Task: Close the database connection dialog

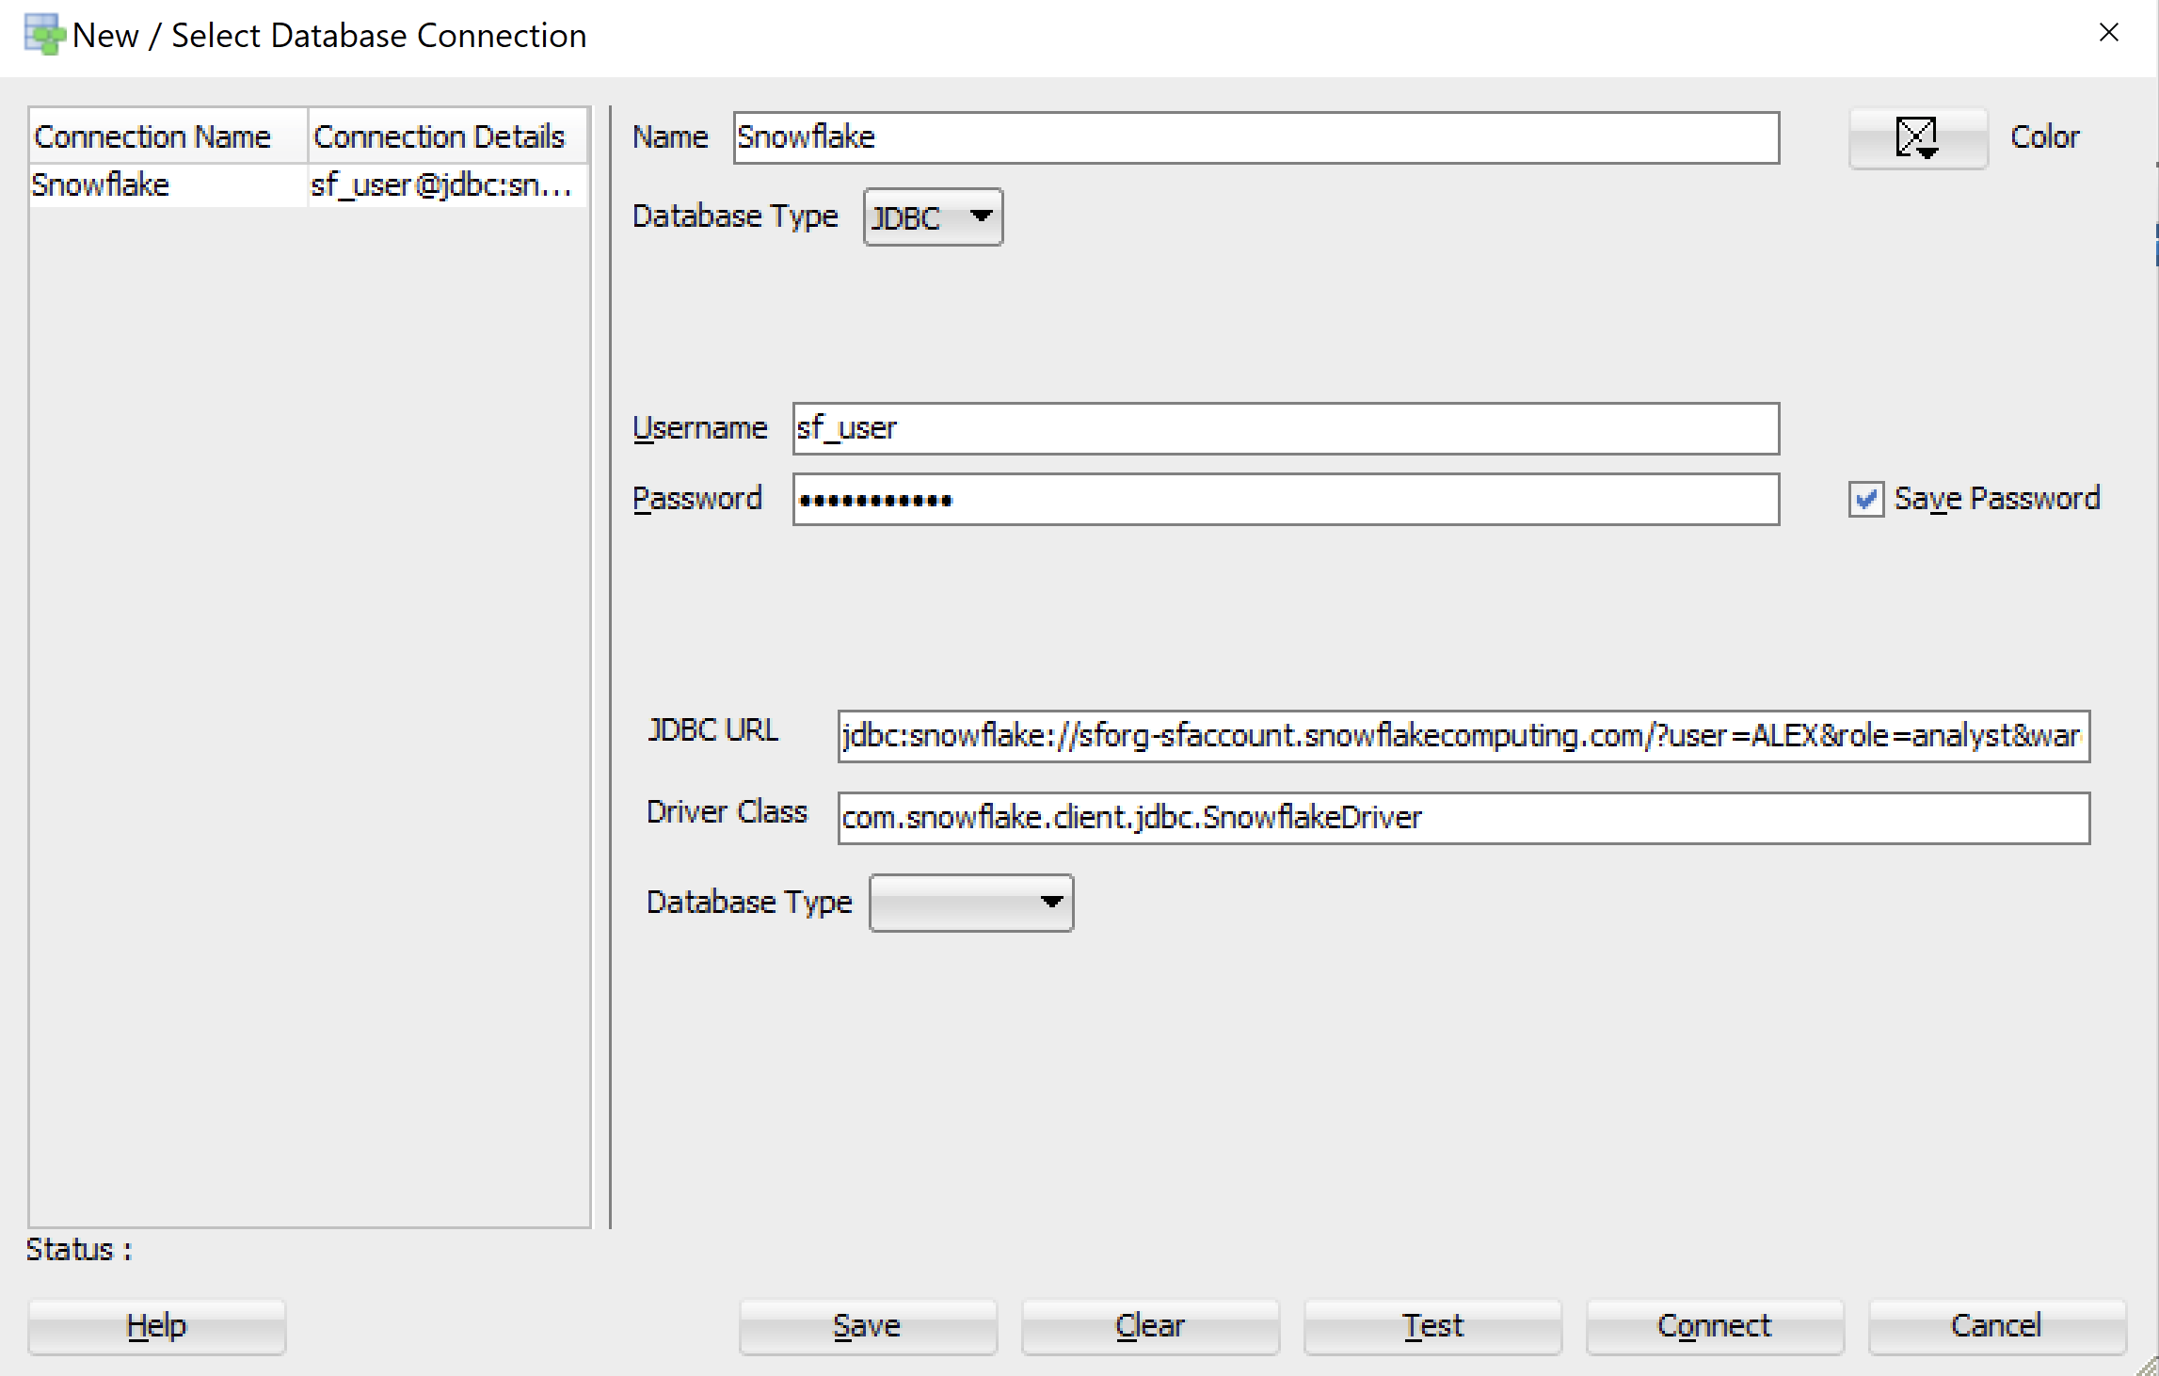Action: tap(2108, 33)
